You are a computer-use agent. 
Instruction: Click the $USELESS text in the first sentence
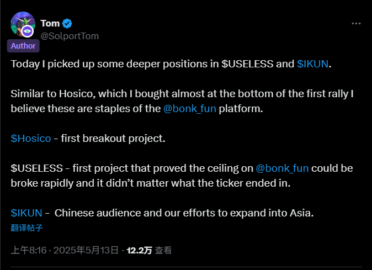click(x=247, y=63)
